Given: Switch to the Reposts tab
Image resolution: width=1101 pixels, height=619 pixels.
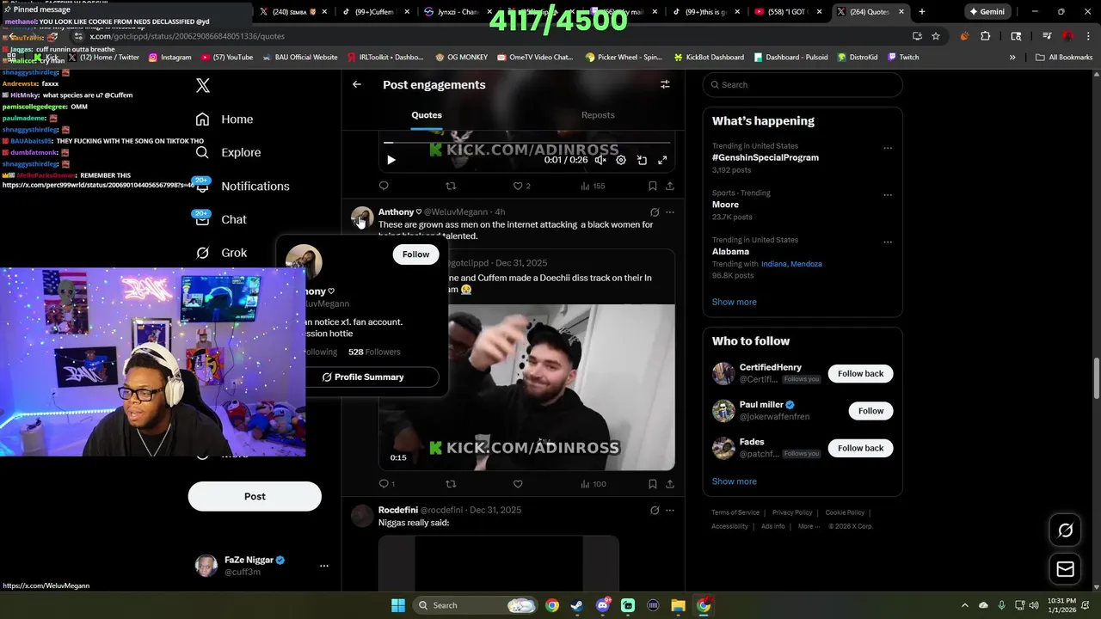Looking at the screenshot, I should click(598, 115).
